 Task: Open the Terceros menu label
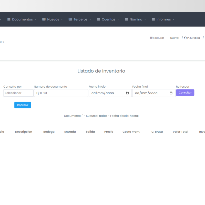point(80,19)
